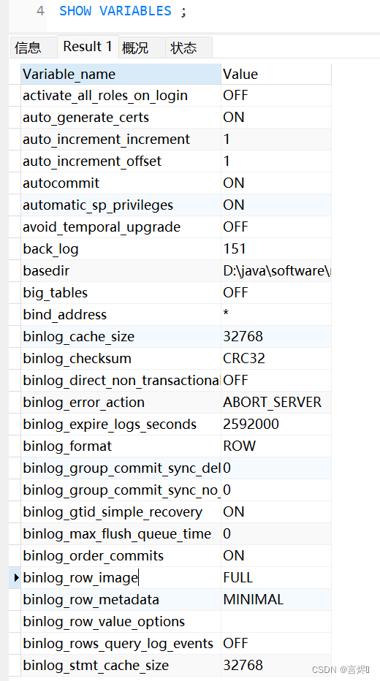Select the auto_generate_certs cell
The width and height of the screenshot is (380, 681).
[121, 117]
